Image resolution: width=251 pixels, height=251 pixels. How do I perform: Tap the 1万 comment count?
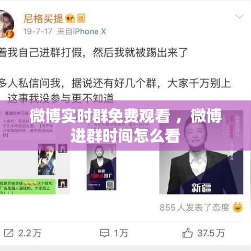coord(121,233)
